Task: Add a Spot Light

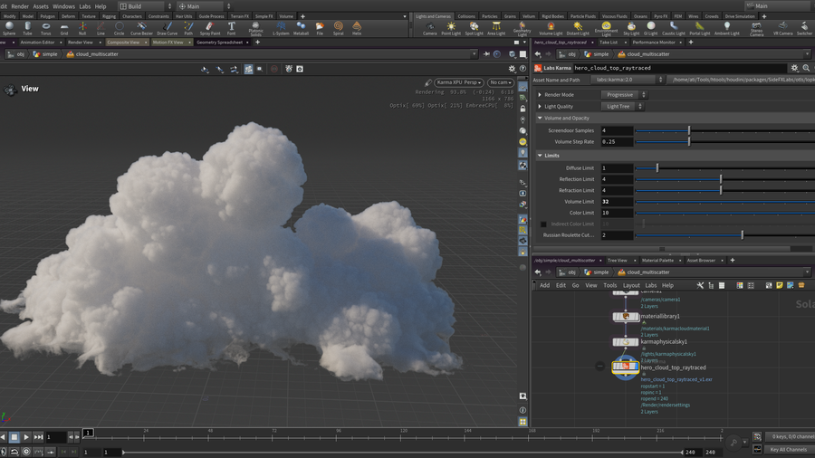Action: pyautogui.click(x=474, y=28)
